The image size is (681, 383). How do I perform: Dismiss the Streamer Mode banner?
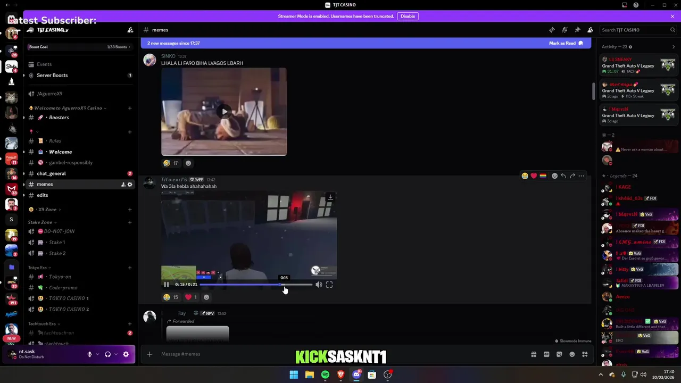(672, 16)
